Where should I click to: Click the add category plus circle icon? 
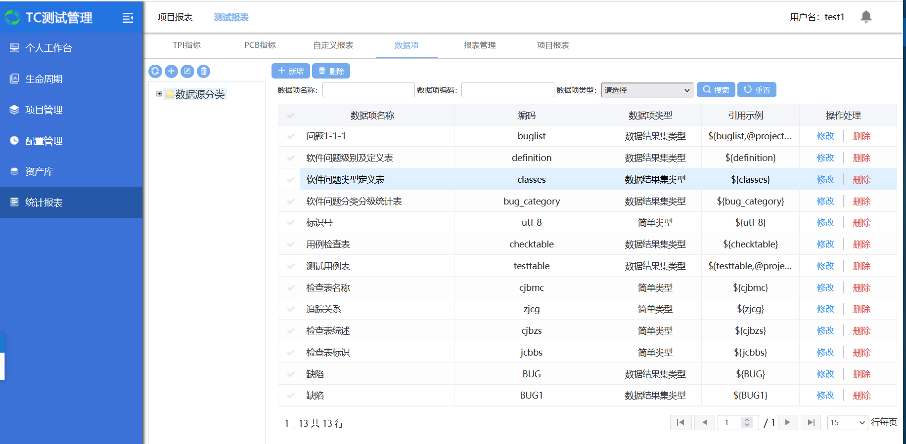(171, 71)
